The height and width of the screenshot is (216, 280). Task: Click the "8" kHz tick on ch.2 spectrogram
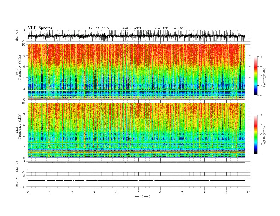click(x=25, y=114)
